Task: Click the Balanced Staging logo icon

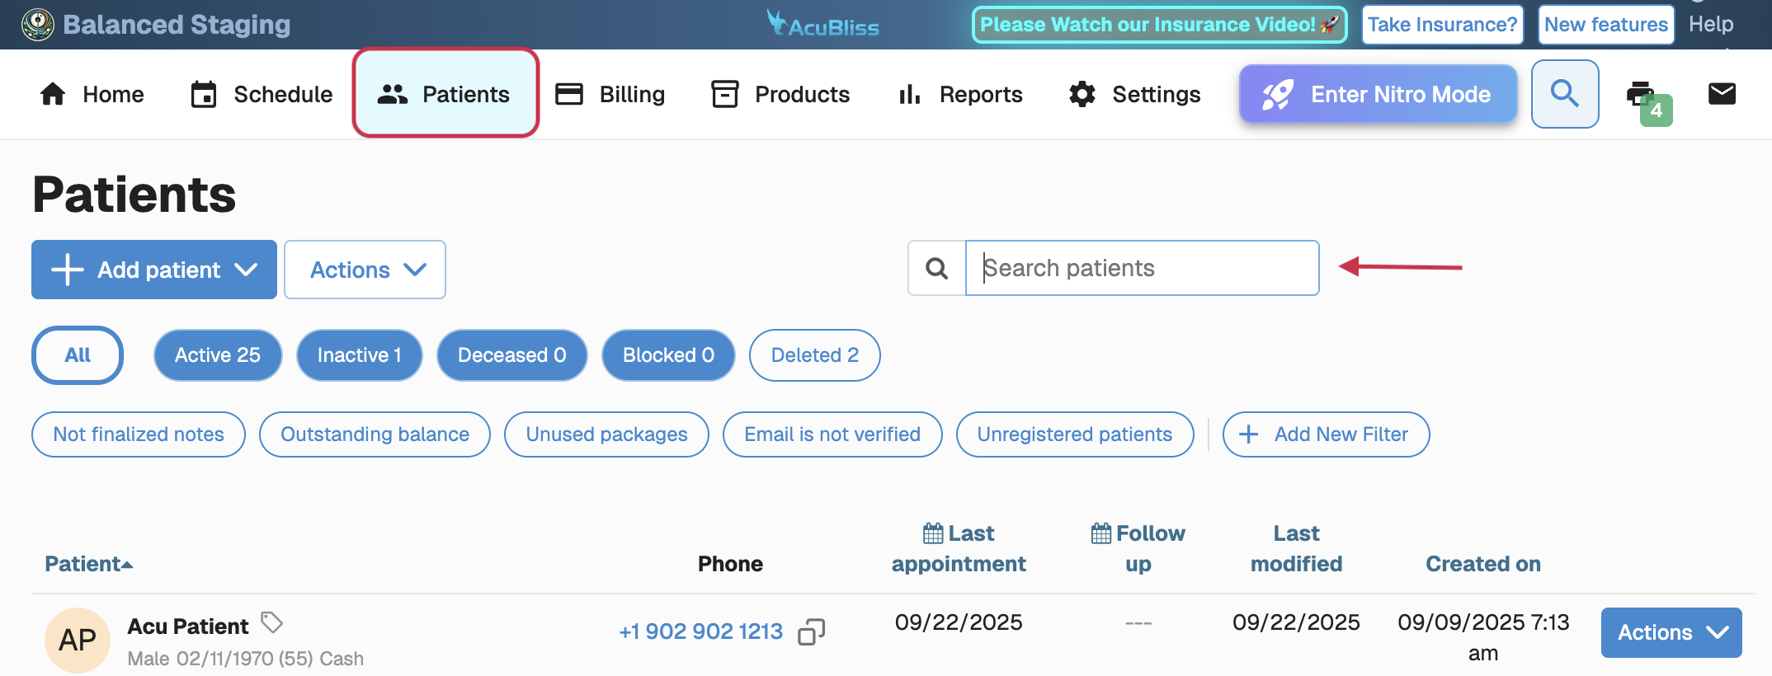Action: [37, 25]
